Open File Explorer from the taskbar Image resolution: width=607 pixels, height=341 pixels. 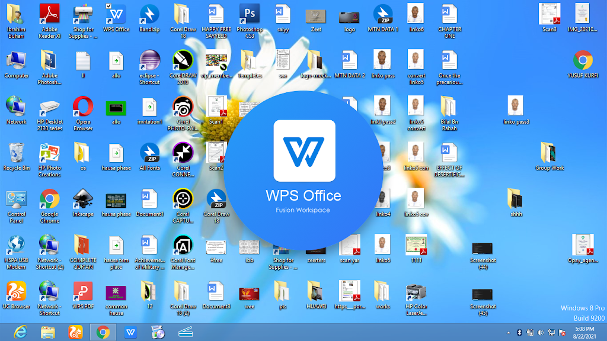click(47, 332)
